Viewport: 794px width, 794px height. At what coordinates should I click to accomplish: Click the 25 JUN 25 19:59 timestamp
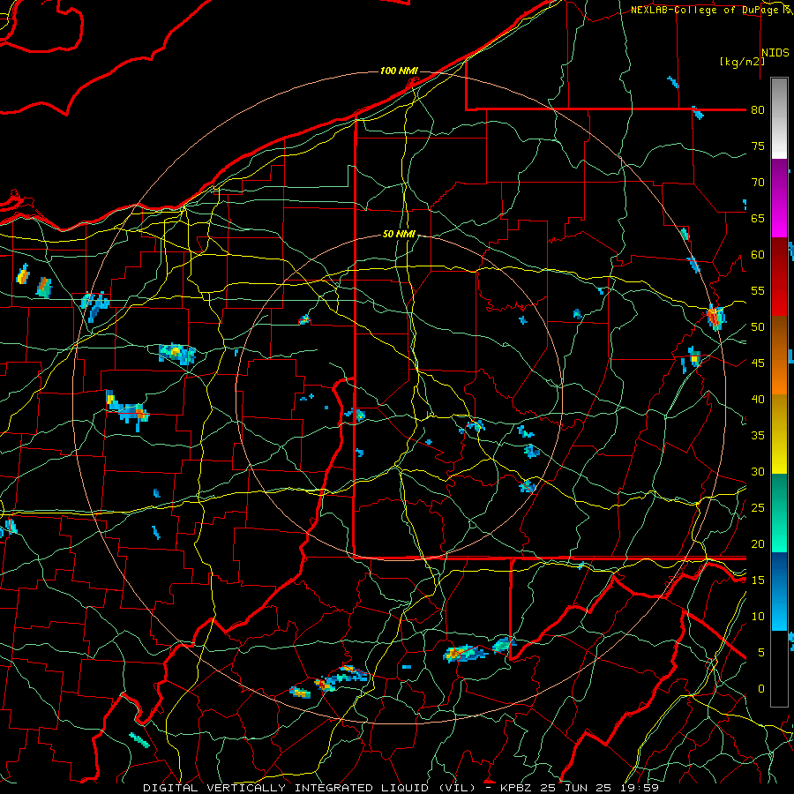click(x=601, y=788)
